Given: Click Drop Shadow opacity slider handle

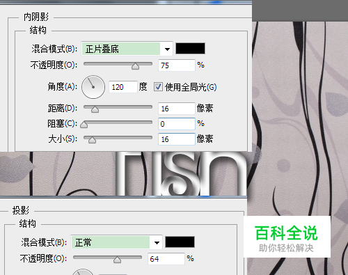Looking at the screenshot, I should coord(117,260).
